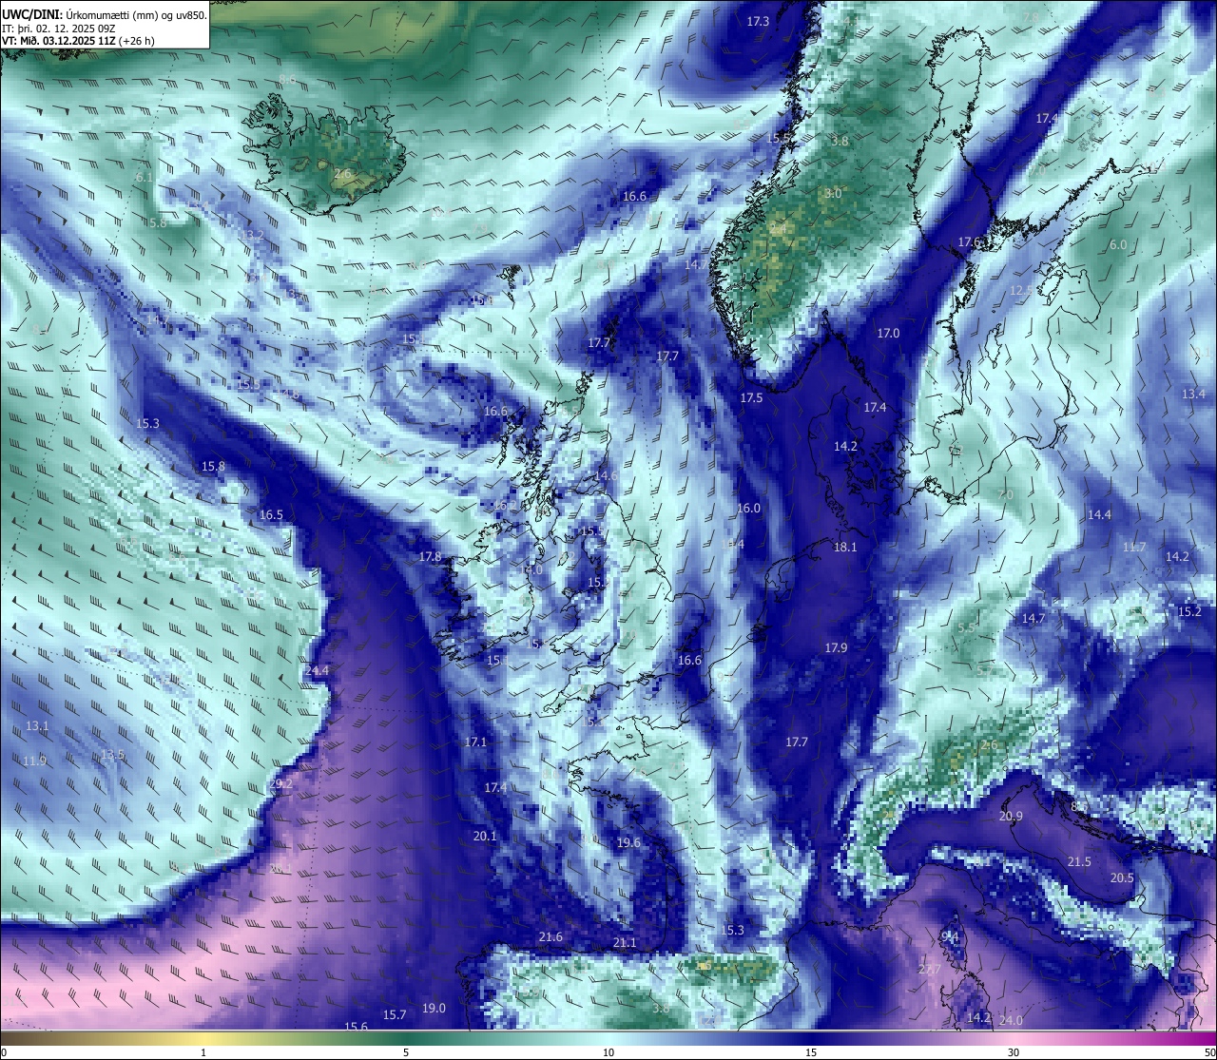Image resolution: width=1217 pixels, height=1060 pixels.
Task: Click the 11.9 value at the left edge
Action: pos(34,761)
